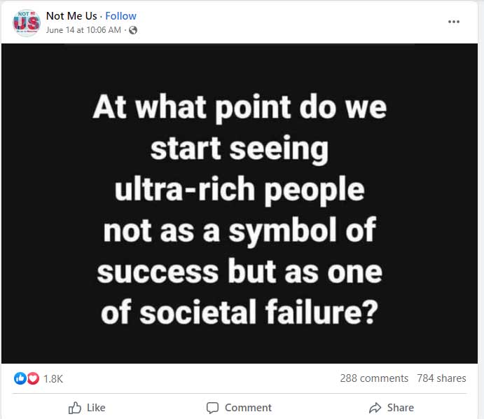Image resolution: width=484 pixels, height=419 pixels.
Task: Click the 'At what point do we' headline text
Action: click(240, 108)
